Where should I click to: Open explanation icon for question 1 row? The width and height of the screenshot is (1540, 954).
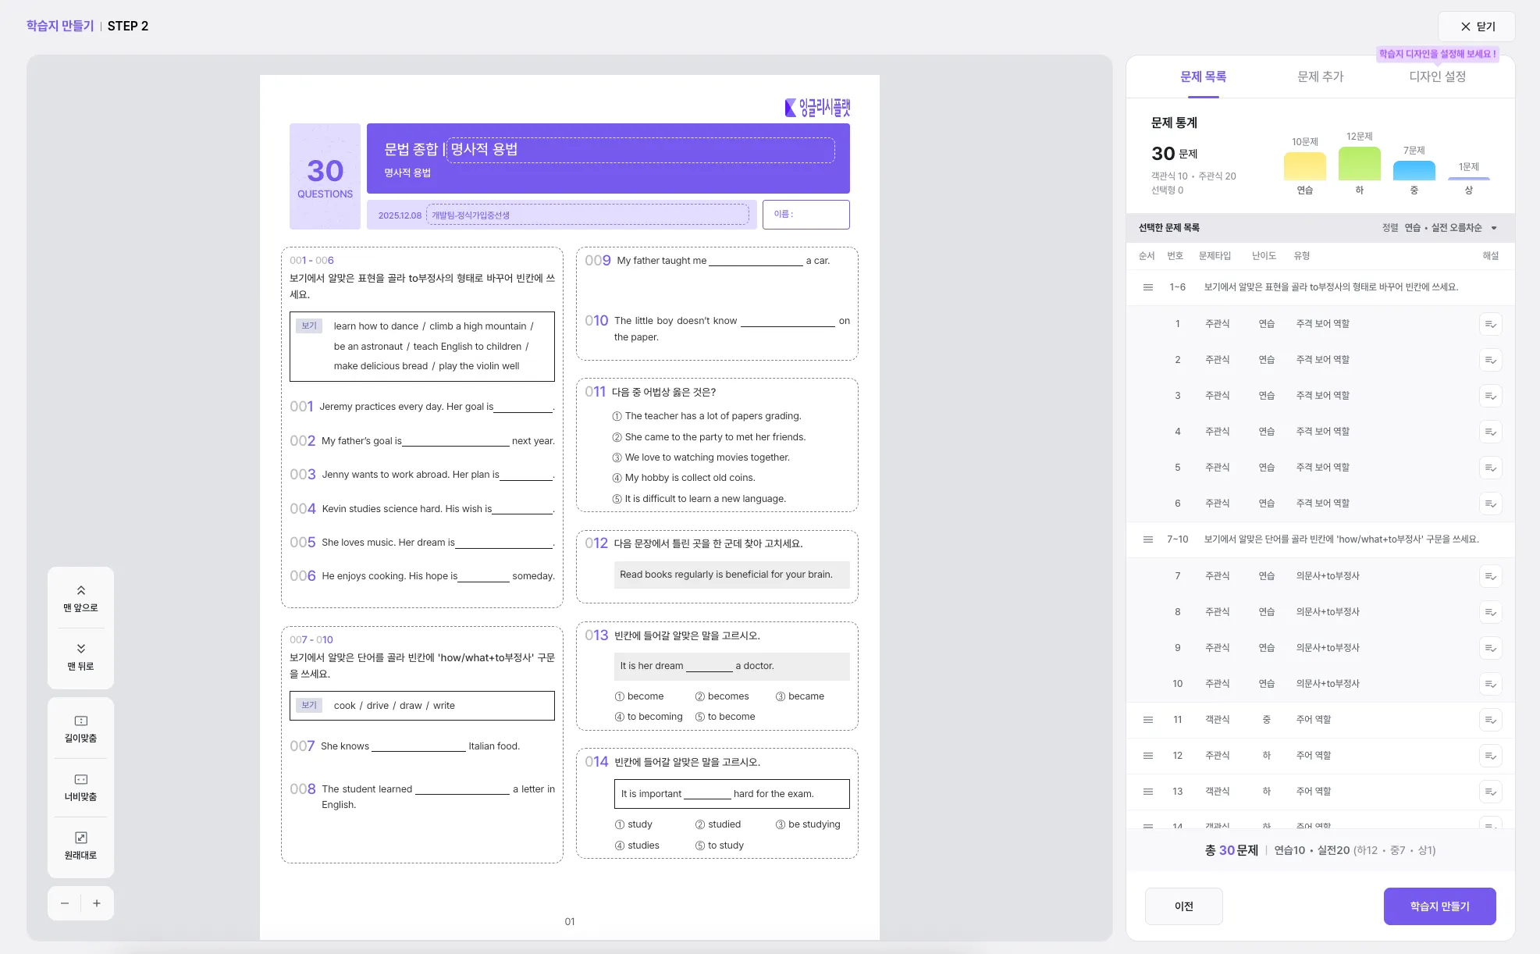tap(1490, 324)
